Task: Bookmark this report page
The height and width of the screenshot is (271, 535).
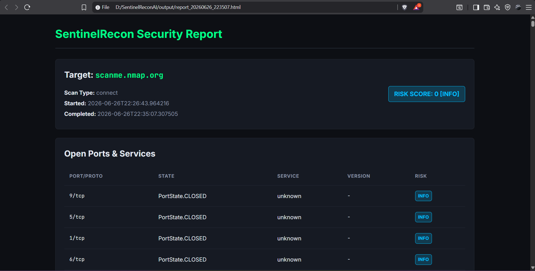Action: click(x=84, y=7)
